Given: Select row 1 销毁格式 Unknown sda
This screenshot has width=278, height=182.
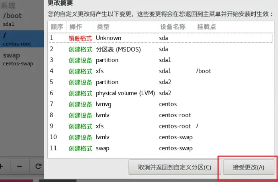Looking at the screenshot, I should coord(161,38).
